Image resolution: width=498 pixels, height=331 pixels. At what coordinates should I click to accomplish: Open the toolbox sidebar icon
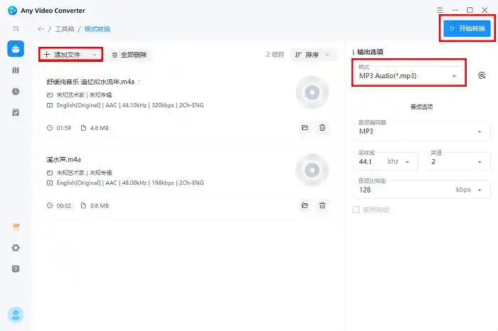click(x=16, y=49)
